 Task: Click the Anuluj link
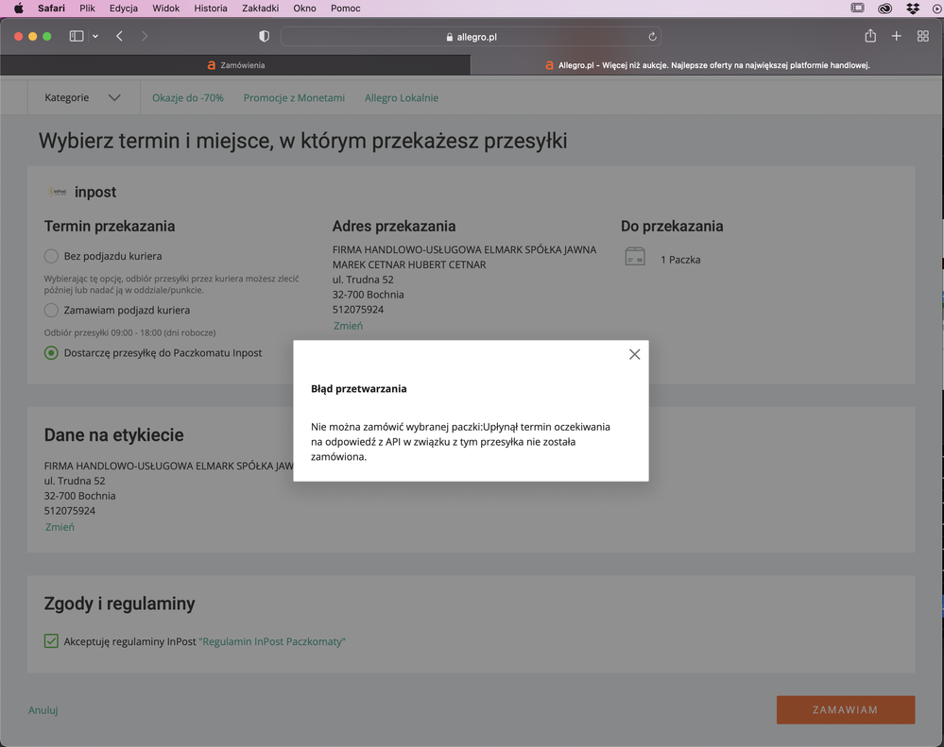[43, 710]
